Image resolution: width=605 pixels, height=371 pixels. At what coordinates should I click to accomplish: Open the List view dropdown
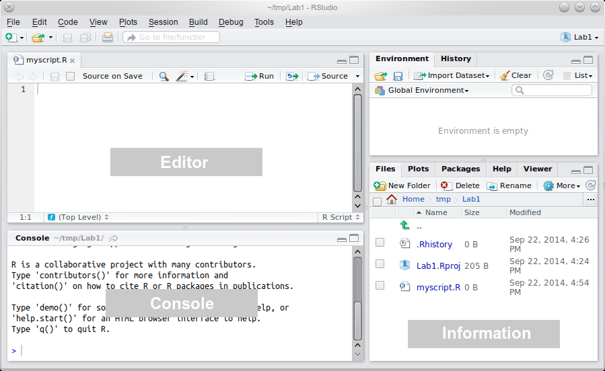577,75
